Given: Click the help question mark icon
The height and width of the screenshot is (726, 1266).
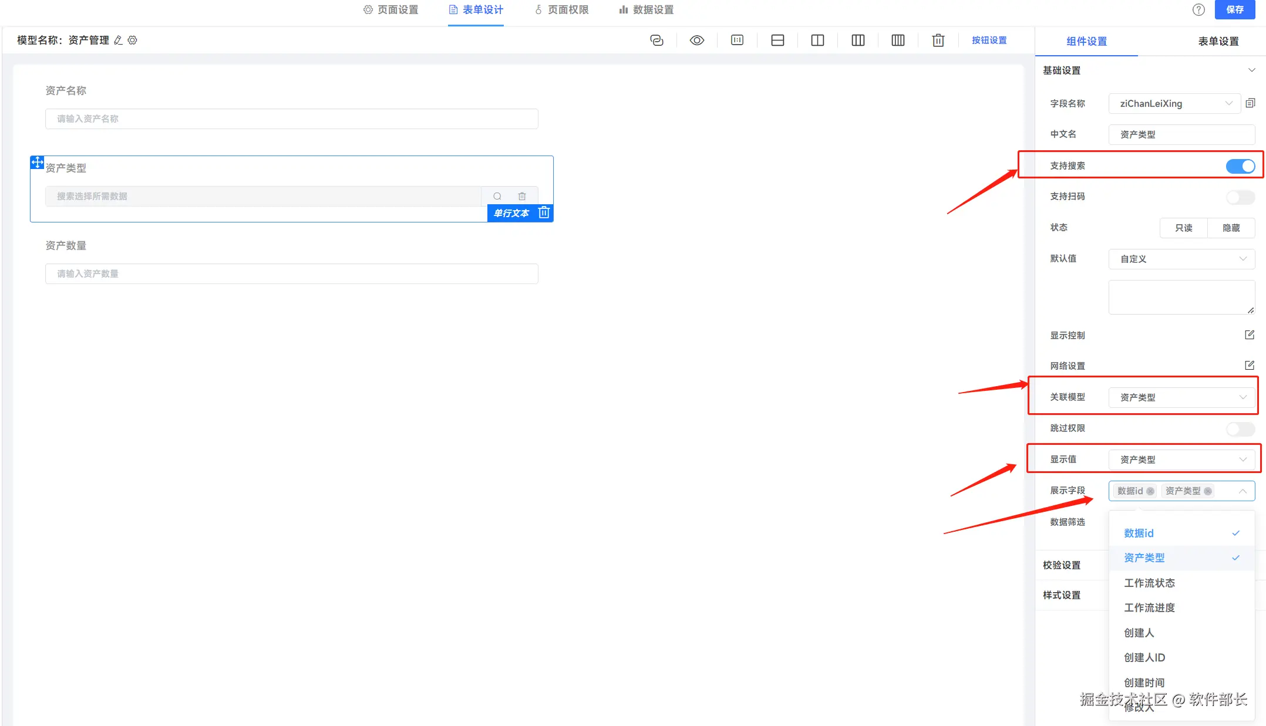Looking at the screenshot, I should click(1198, 9).
